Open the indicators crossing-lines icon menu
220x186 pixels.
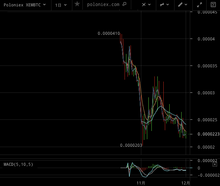[x=144, y=4]
